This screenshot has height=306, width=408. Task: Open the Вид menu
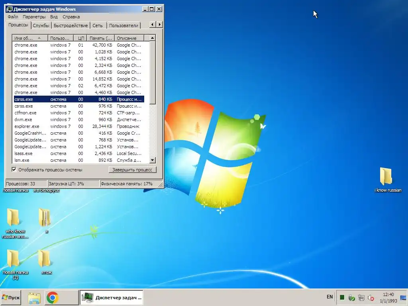pos(54,17)
